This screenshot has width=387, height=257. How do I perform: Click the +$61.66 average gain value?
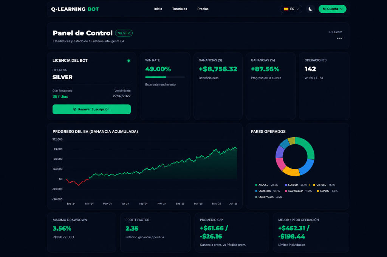coord(212,228)
